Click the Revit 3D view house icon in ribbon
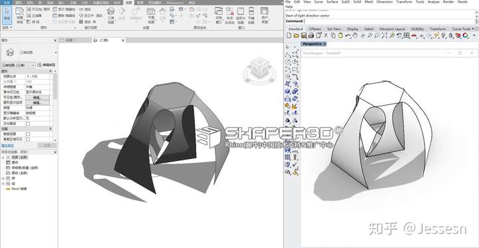 coord(110,11)
